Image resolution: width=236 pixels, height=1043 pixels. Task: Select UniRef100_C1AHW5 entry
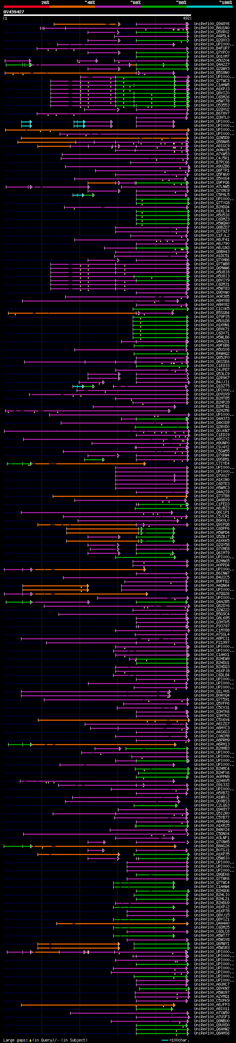click(x=212, y=85)
